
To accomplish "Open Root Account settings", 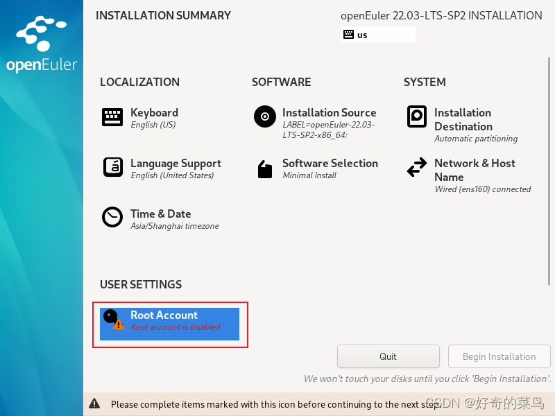I will (169, 324).
